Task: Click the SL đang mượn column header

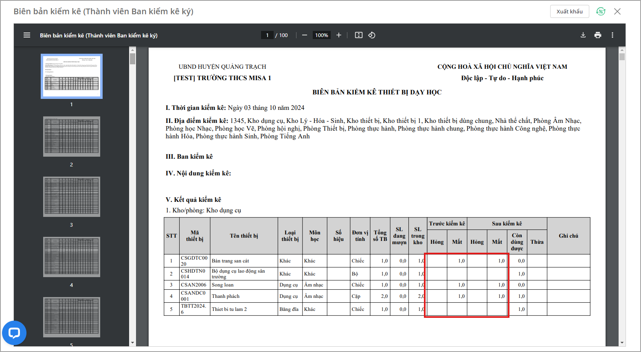Action: pyautogui.click(x=399, y=236)
